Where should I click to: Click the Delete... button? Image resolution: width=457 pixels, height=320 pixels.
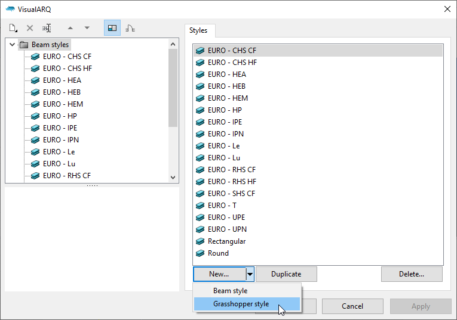[412, 274]
